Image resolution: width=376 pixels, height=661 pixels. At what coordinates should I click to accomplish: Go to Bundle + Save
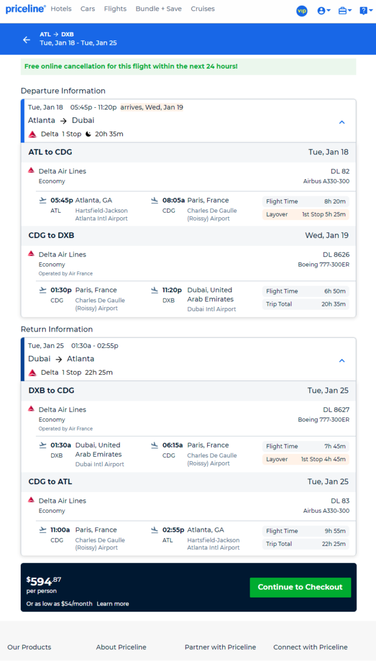(158, 9)
